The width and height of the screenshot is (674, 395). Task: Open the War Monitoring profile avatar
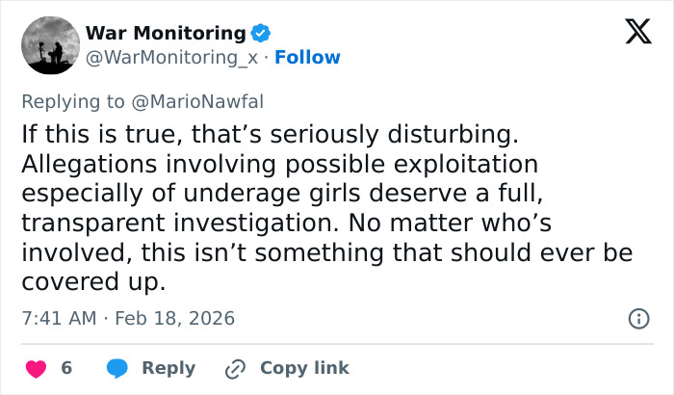click(x=50, y=45)
